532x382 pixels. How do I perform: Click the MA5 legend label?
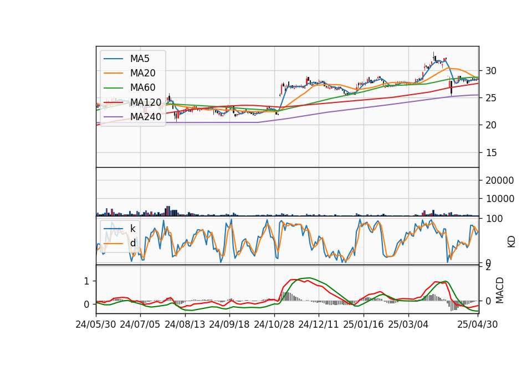pos(140,59)
